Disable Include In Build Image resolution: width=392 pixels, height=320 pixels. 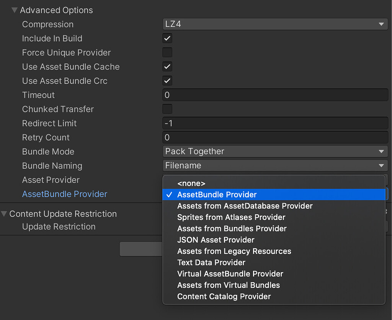click(167, 38)
